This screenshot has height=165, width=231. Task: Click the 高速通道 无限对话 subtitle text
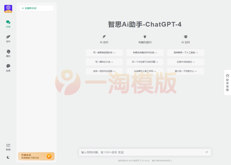coord(30,158)
